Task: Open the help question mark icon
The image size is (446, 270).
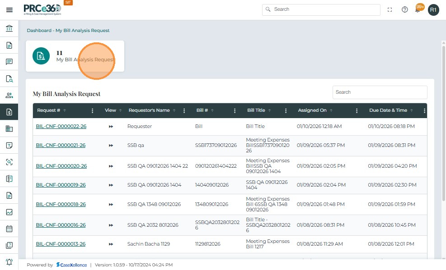Action: (405, 9)
